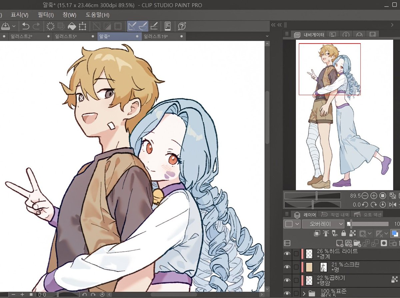Create a new layer folder

(x=357, y=243)
